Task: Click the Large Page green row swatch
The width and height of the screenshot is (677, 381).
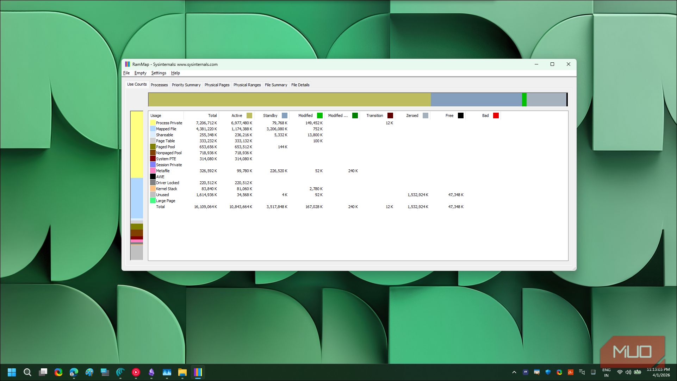Action: pos(153,201)
